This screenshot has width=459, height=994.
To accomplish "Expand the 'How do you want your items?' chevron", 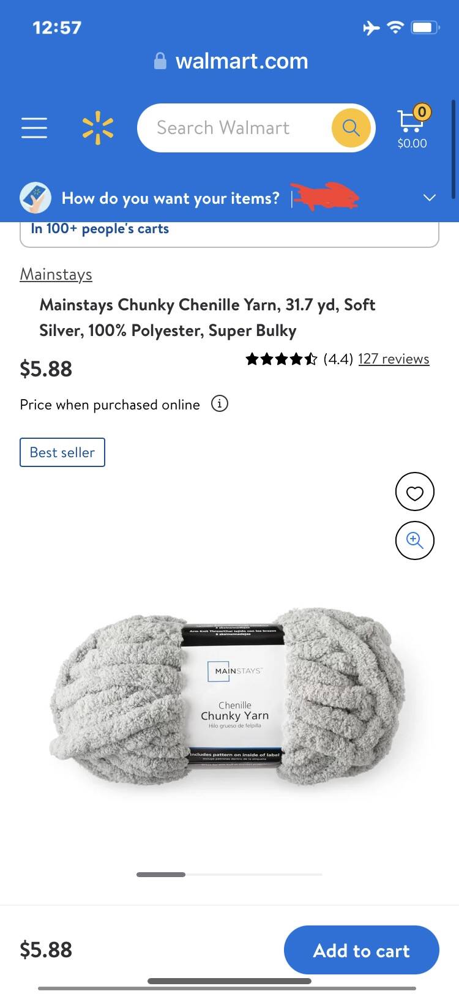I will [430, 198].
